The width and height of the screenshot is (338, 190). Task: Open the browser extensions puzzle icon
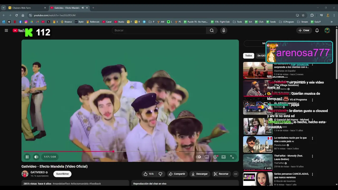[x=312, y=15]
